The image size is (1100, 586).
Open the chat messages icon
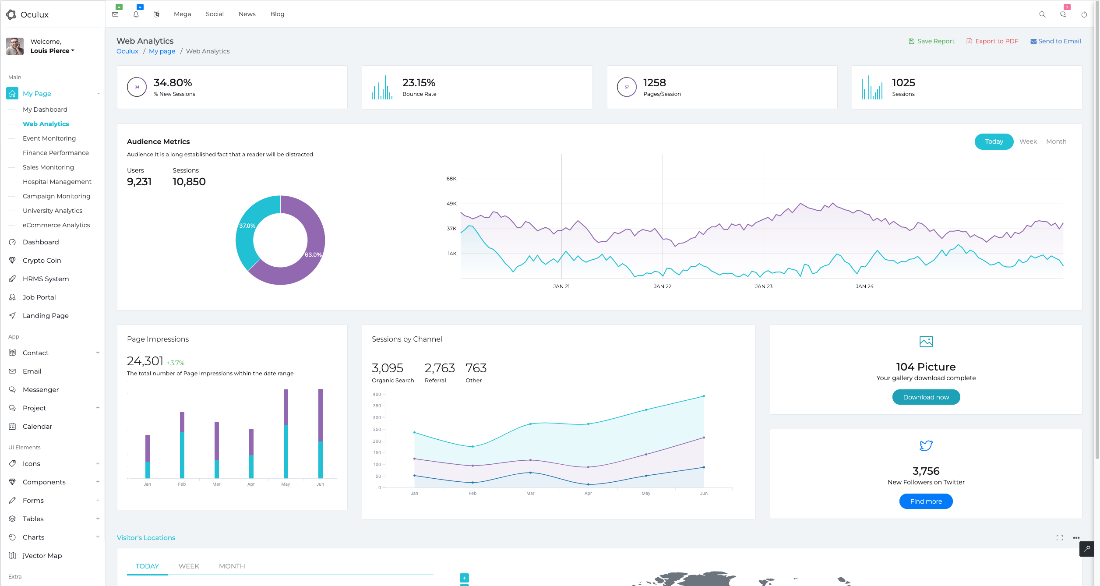pyautogui.click(x=1063, y=14)
